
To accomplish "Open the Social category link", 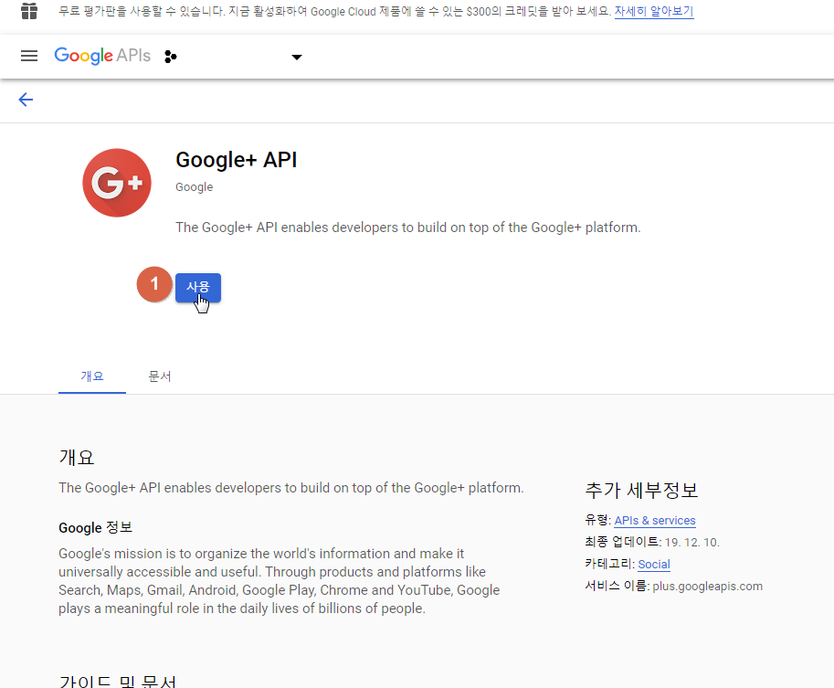I will [654, 564].
